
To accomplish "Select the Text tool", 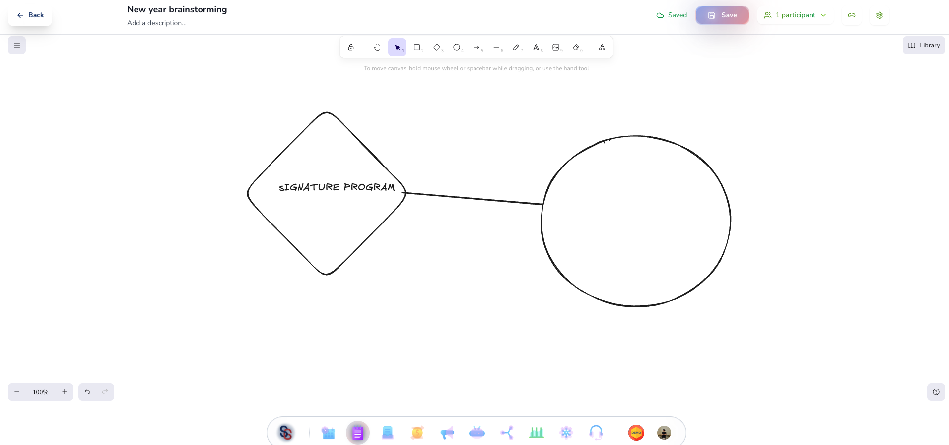I will tap(536, 47).
